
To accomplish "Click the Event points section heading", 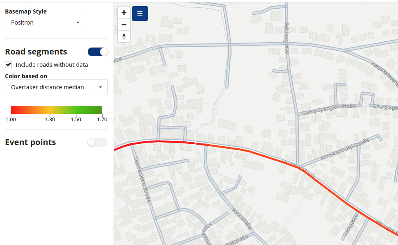I will [x=30, y=142].
